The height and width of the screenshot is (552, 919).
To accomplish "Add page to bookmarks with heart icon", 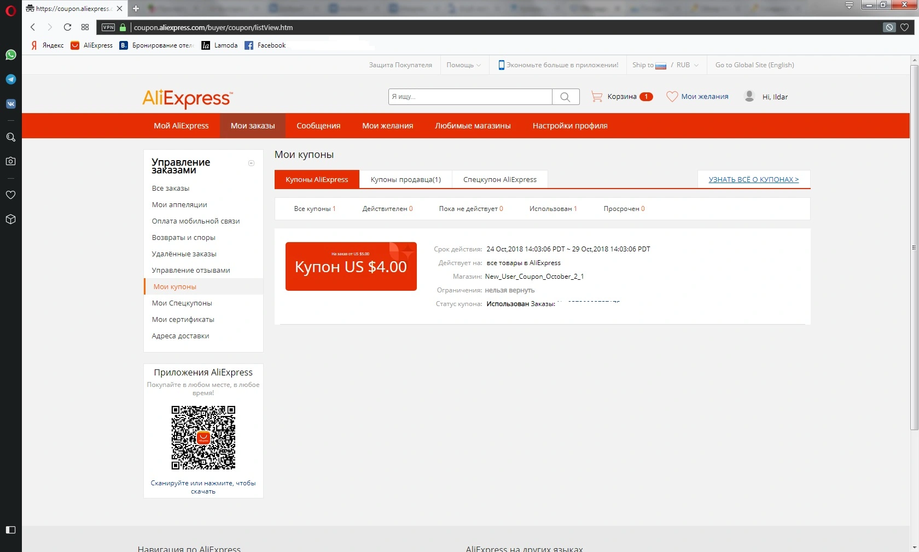I will tap(905, 27).
